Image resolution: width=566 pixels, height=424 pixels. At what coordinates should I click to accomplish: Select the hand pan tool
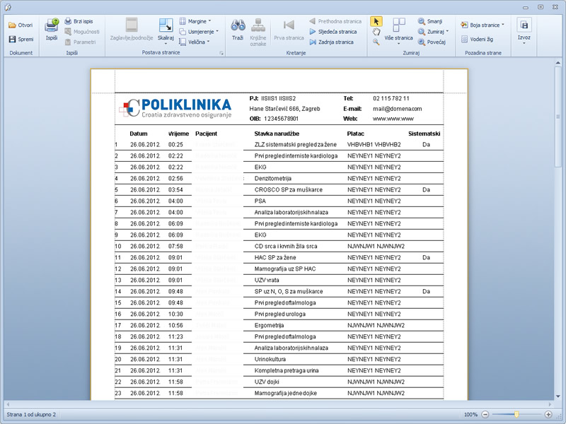click(376, 32)
